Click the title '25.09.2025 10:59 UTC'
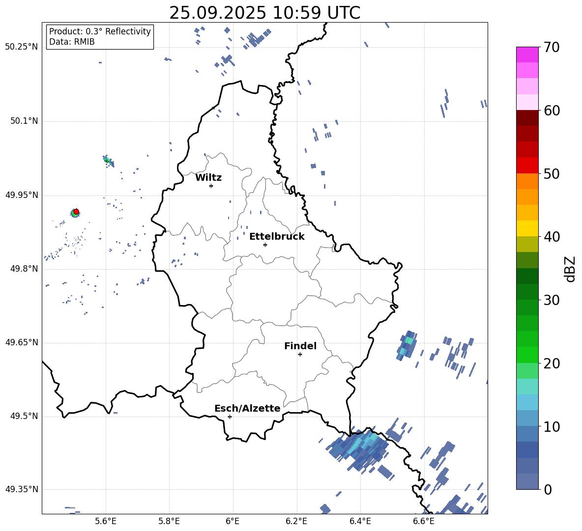Image resolution: width=582 pixels, height=531 pixels. (264, 13)
